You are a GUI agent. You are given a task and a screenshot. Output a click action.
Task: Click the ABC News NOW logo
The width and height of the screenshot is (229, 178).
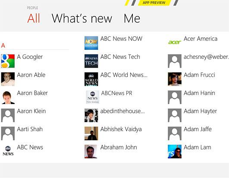point(91,43)
